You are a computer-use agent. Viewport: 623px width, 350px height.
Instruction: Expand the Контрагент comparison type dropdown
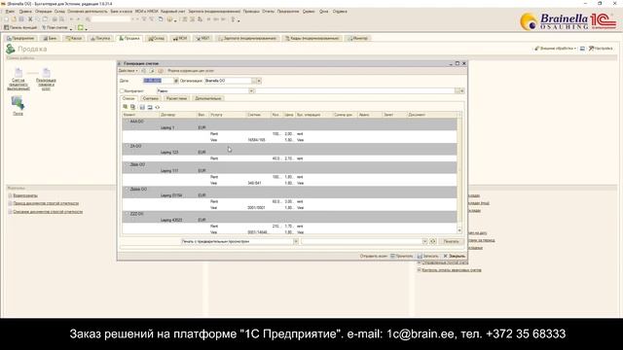[251, 90]
